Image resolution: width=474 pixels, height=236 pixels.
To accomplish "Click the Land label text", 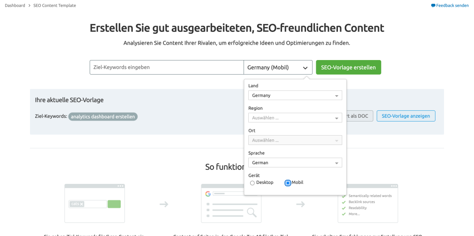I will click(253, 86).
